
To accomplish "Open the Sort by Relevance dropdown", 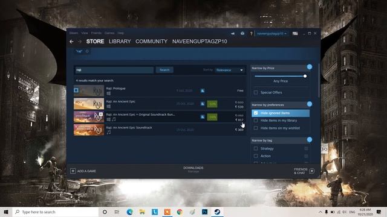I will [x=230, y=70].
